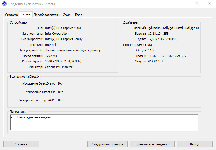Switch to the Система tab
This screenshot has width=216, height=150.
pyautogui.click(x=11, y=15)
